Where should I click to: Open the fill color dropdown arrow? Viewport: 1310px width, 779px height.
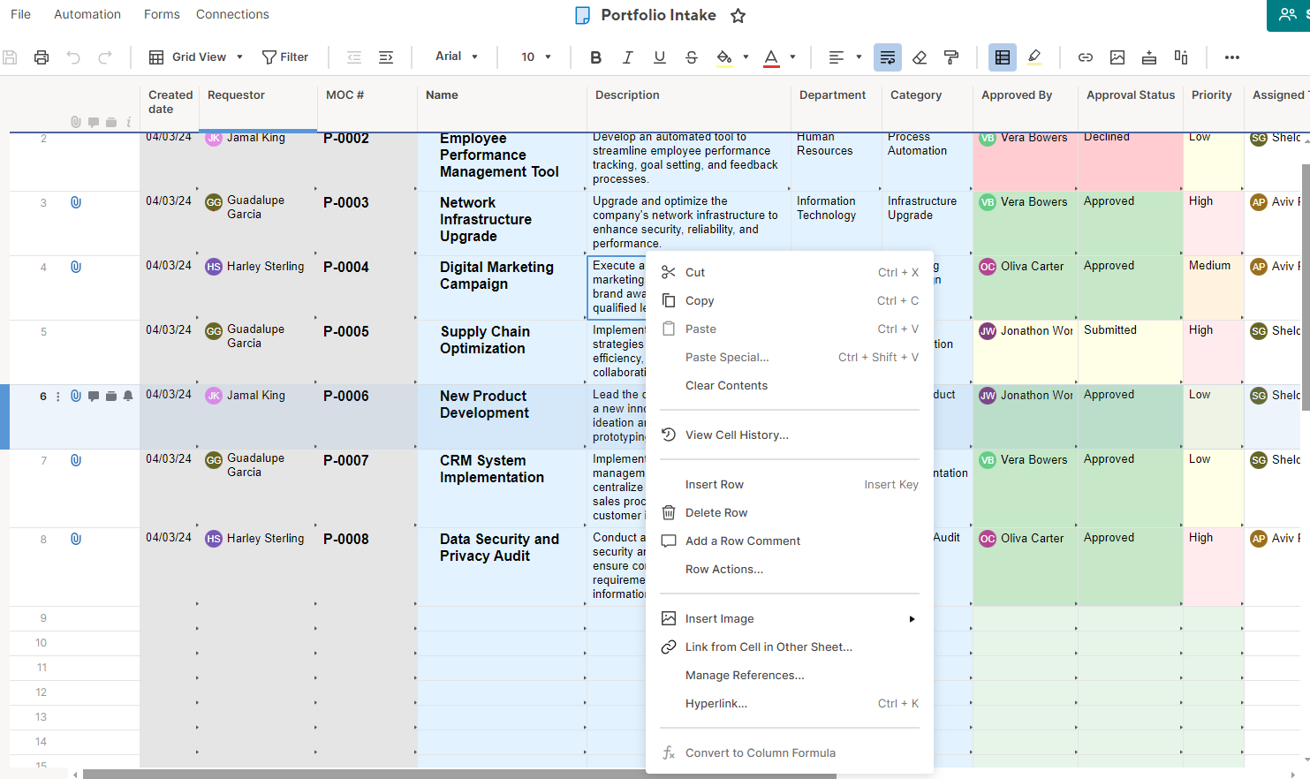pos(746,57)
